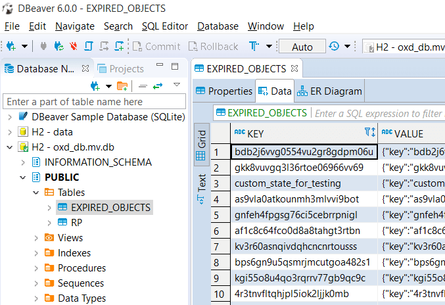The width and height of the screenshot is (445, 305).
Task: Click the Transaction mode icon
Action: click(254, 46)
